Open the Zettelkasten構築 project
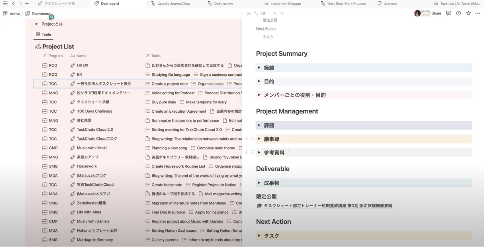The image size is (484, 247). [x=91, y=203]
